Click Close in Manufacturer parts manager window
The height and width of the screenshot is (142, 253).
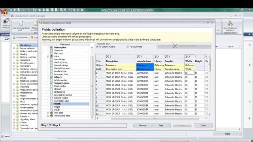(228, 134)
